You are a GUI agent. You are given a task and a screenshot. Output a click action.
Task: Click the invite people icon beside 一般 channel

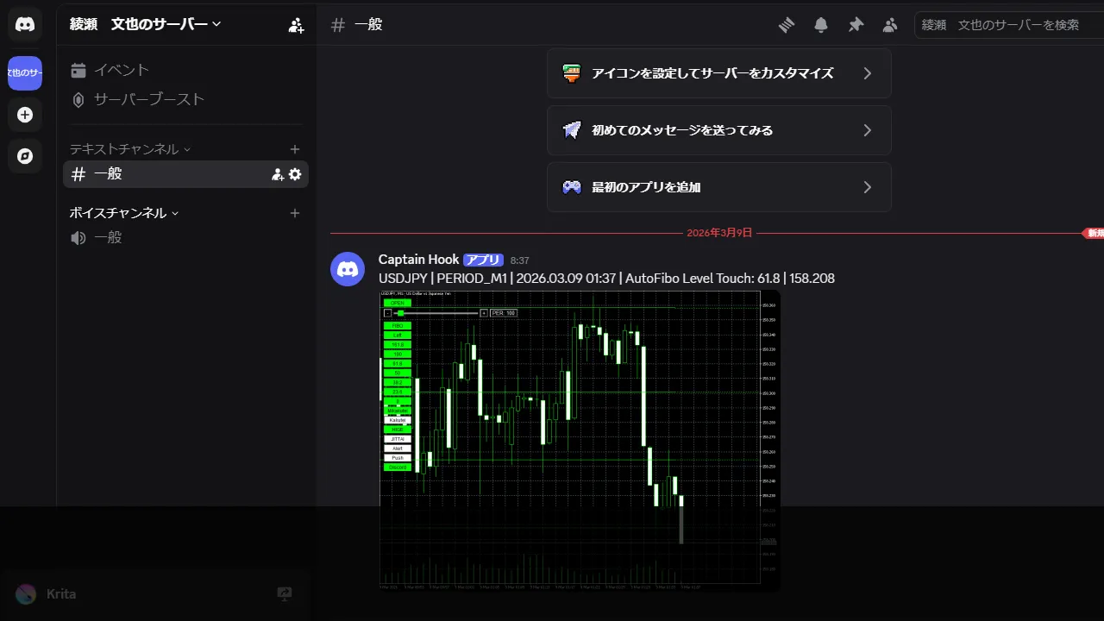(x=276, y=173)
